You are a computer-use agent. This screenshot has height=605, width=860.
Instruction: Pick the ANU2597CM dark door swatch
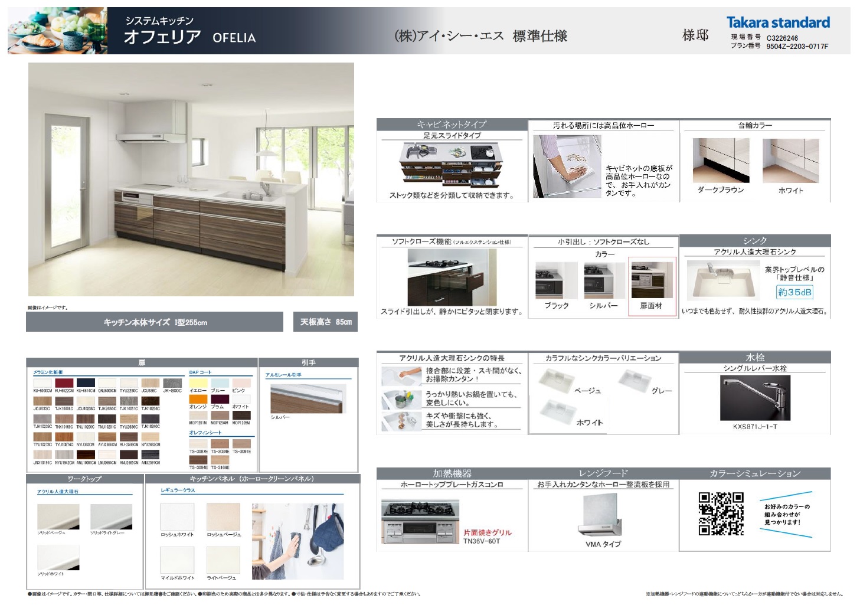click(151, 455)
